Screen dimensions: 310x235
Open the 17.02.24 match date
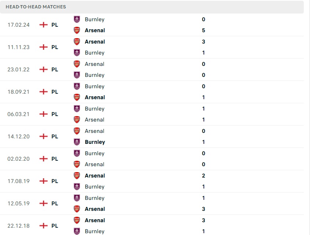coord(19,25)
